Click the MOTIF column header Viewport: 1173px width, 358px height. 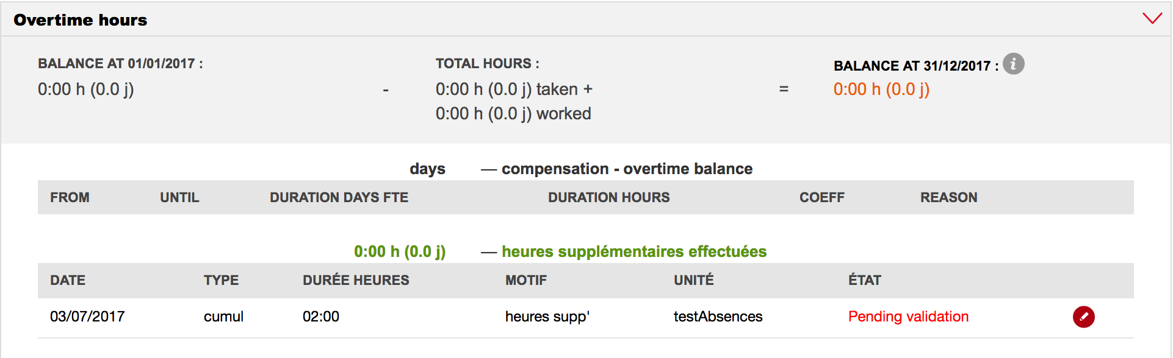pyautogui.click(x=525, y=280)
